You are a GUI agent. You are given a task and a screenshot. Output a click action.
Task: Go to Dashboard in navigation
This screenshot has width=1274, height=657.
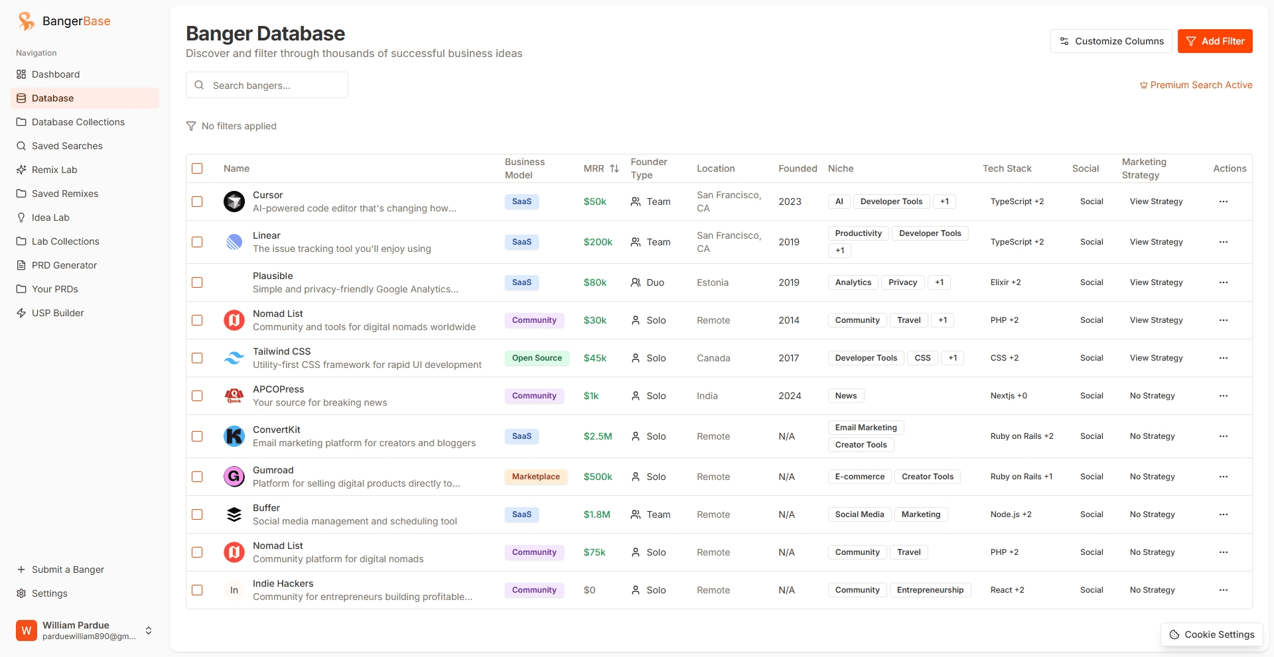85,74
